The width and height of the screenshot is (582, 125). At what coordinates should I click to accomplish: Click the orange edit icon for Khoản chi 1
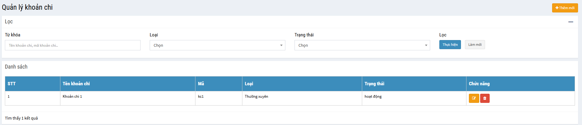pyautogui.click(x=474, y=98)
